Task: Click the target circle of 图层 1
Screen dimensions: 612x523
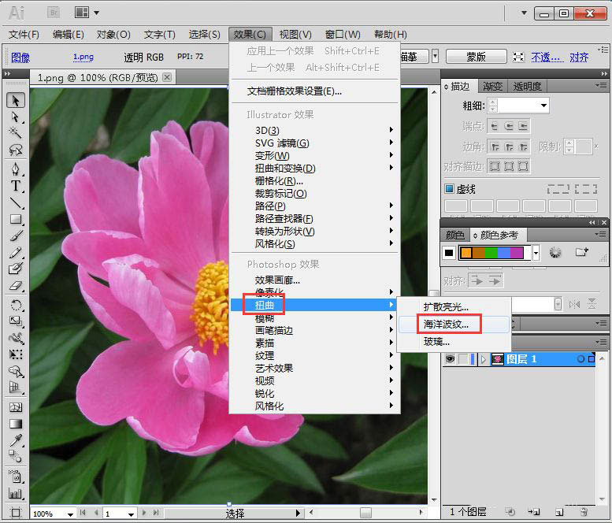Action: pyautogui.click(x=580, y=358)
